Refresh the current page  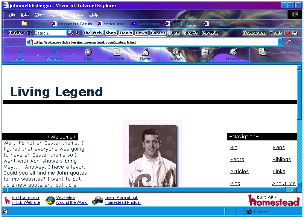tap(117, 55)
